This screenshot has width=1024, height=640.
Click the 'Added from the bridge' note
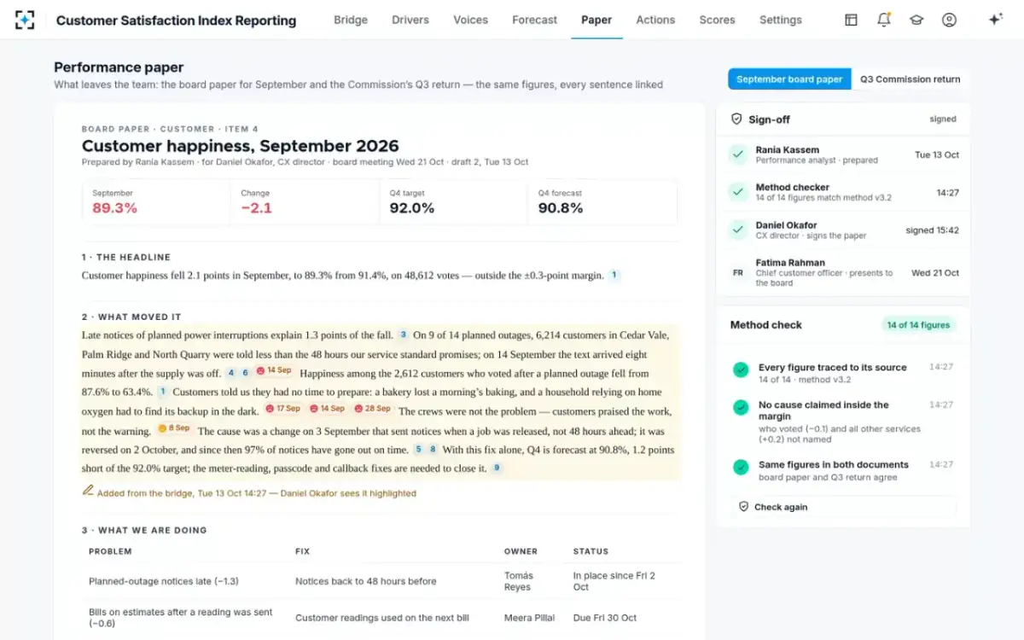pos(257,493)
